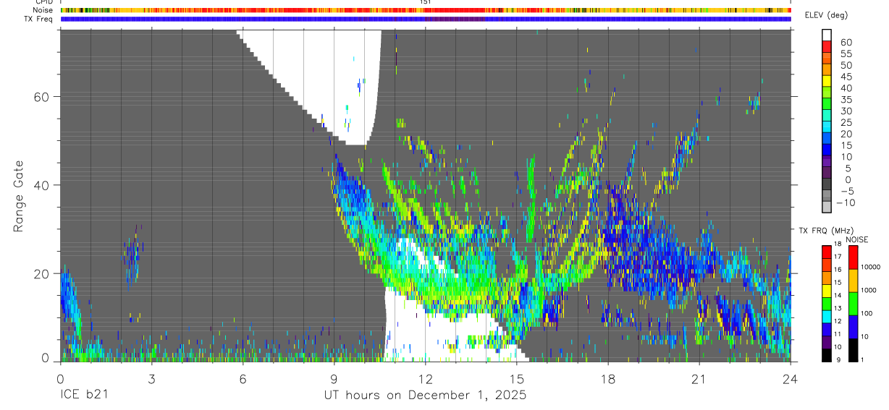889x410 pixels.
Task: Click the 14 tick on TX FRQ scale
Action: (x=838, y=295)
